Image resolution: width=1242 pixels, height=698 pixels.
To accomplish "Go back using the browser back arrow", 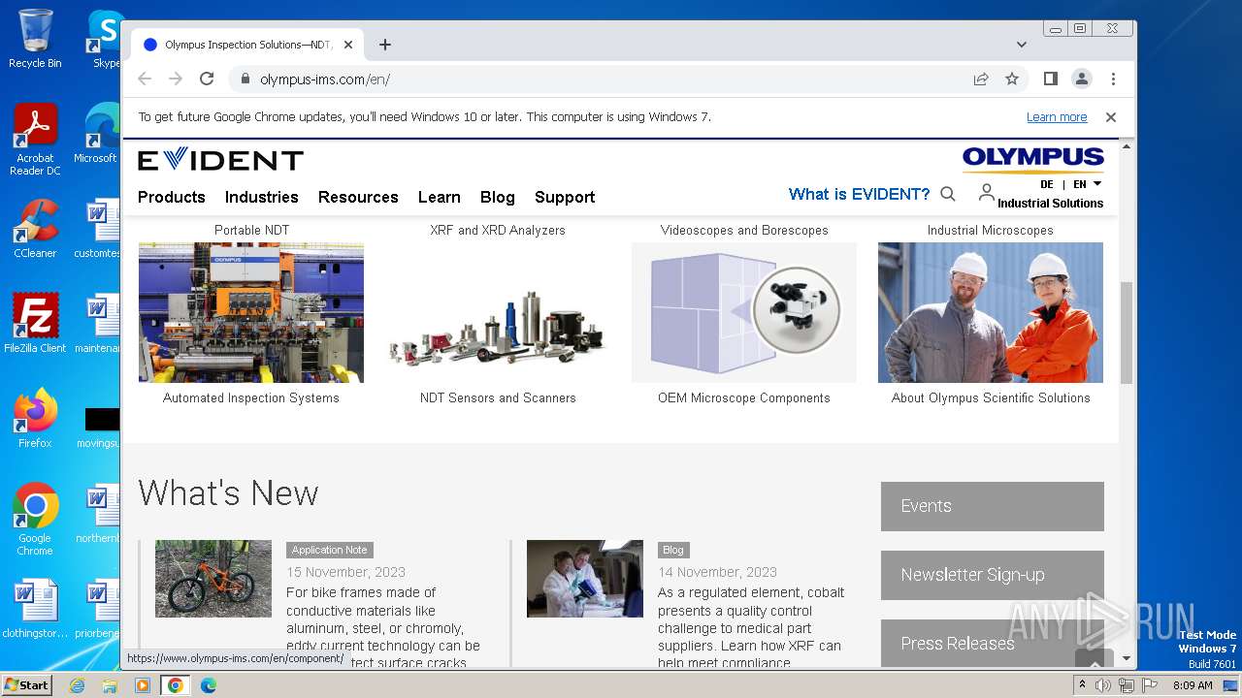I will 145,79.
